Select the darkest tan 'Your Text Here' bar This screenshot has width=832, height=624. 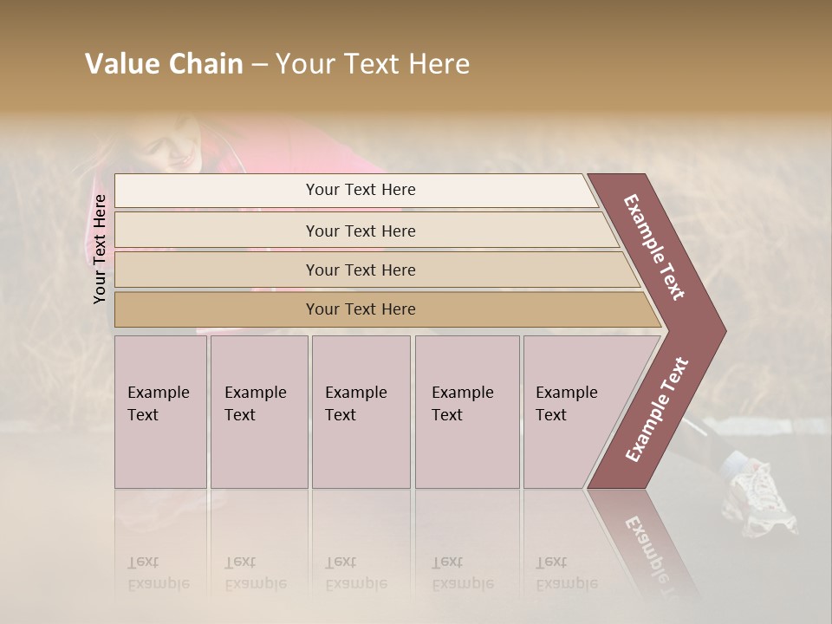[x=387, y=309]
